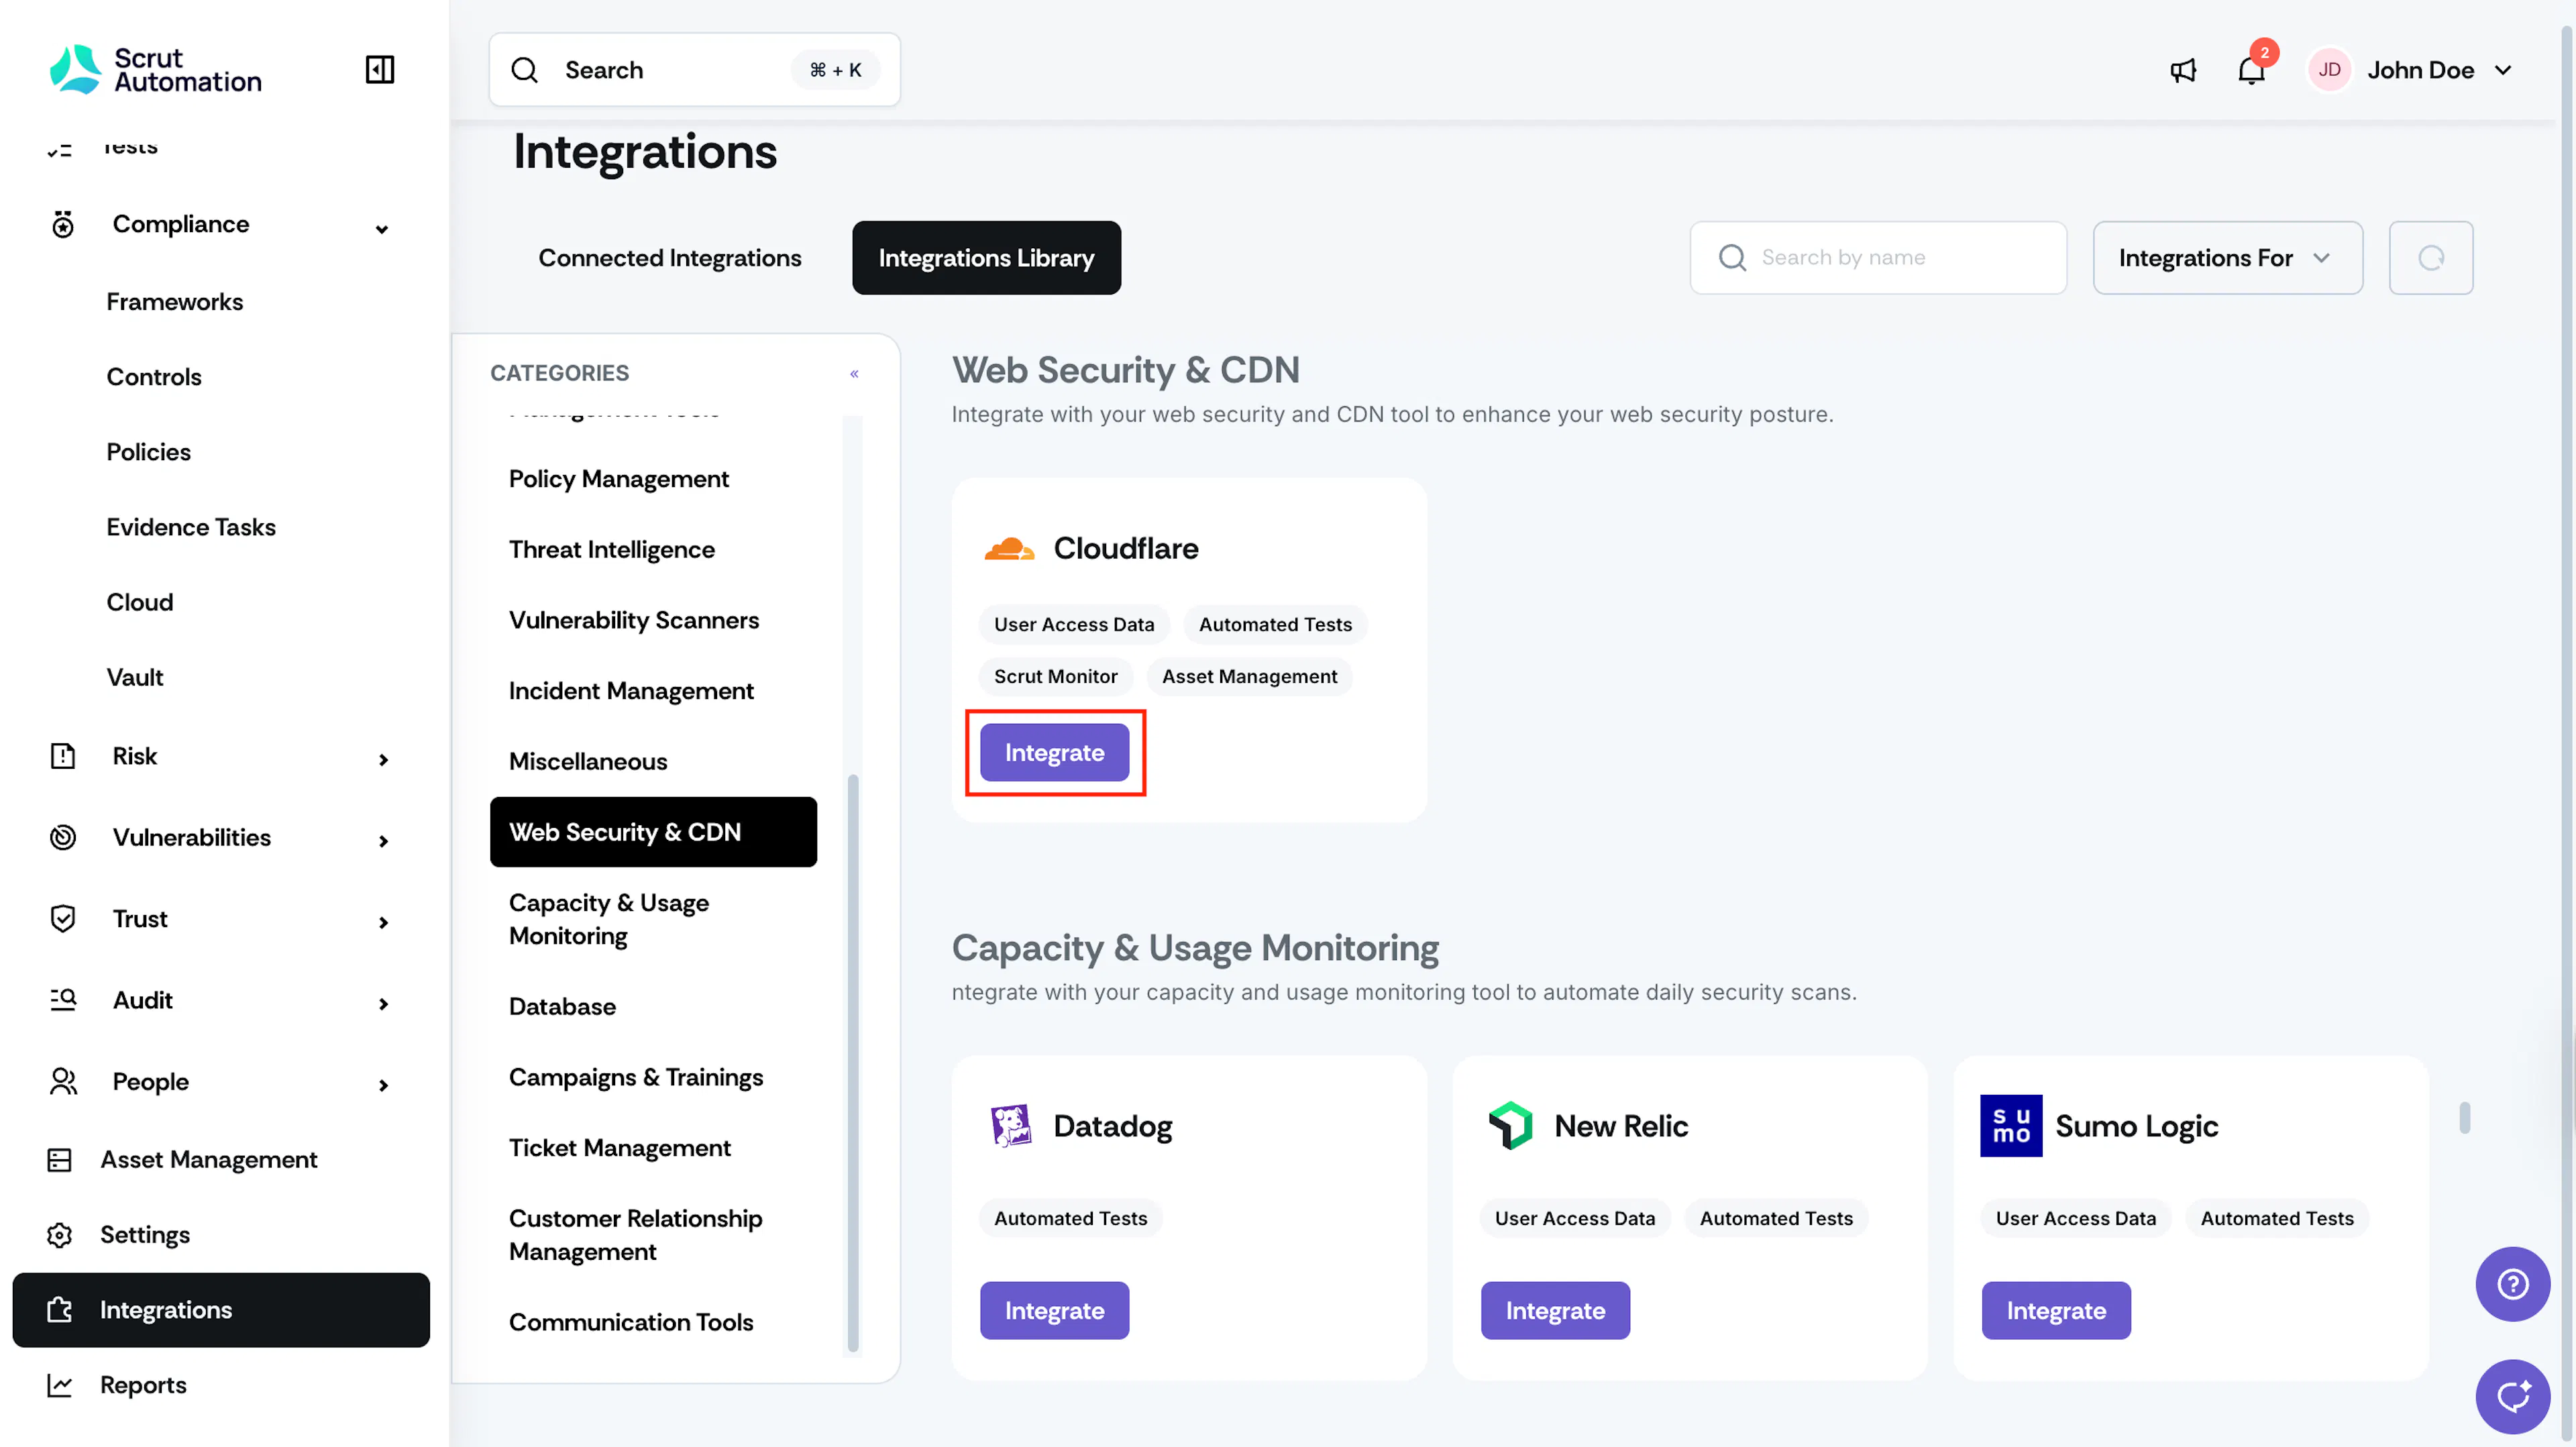The width and height of the screenshot is (2576, 1447).
Task: Open the Integrations For dropdown
Action: [x=2227, y=258]
